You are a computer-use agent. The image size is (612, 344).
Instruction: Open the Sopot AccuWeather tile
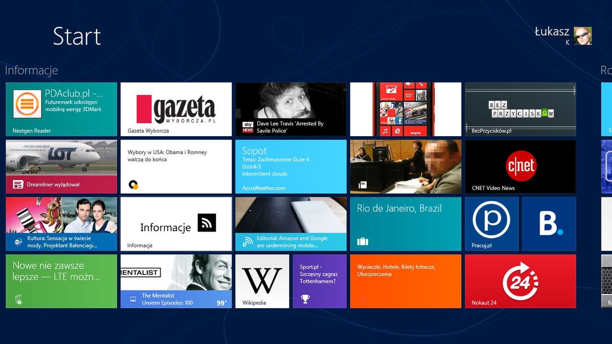[291, 167]
